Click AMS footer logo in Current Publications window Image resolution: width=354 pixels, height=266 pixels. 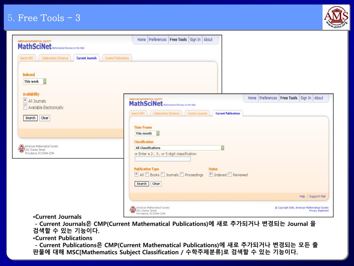click(x=133, y=210)
